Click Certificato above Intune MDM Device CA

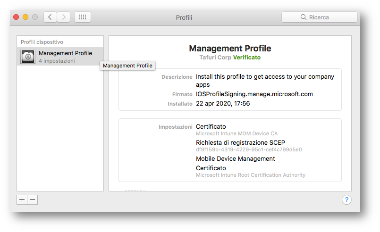[x=211, y=126]
